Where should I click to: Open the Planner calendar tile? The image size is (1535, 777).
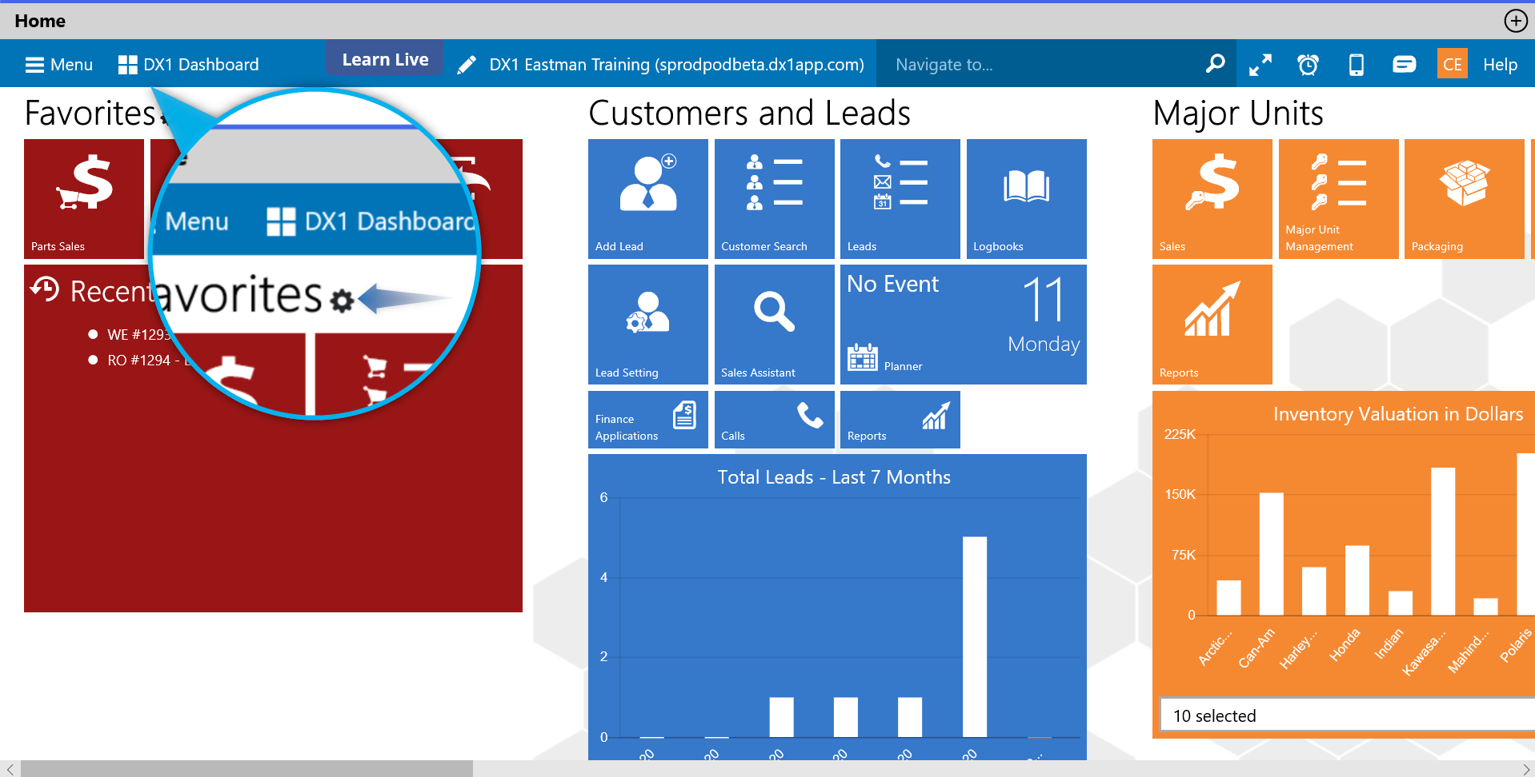tap(964, 325)
